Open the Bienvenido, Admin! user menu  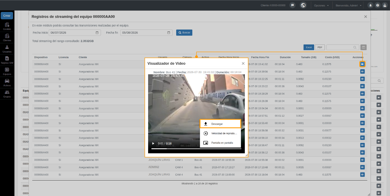[349, 5]
